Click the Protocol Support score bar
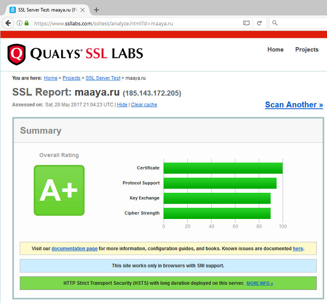Image resolution: width=327 pixels, height=303 pixels. (x=220, y=183)
